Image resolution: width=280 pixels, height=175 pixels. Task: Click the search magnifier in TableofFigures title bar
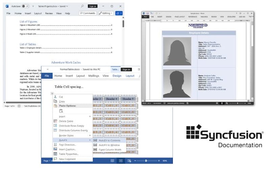click(83, 6)
